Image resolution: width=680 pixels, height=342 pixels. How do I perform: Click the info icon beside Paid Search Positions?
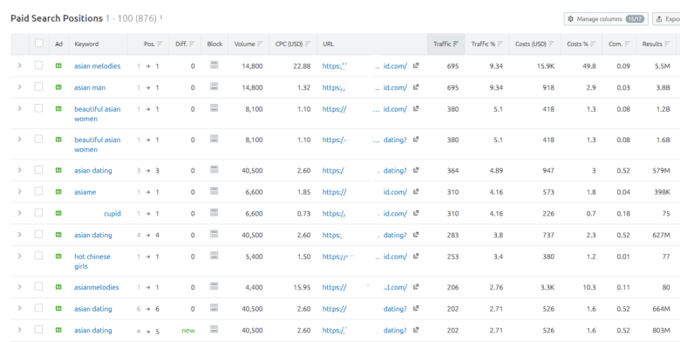(x=161, y=17)
